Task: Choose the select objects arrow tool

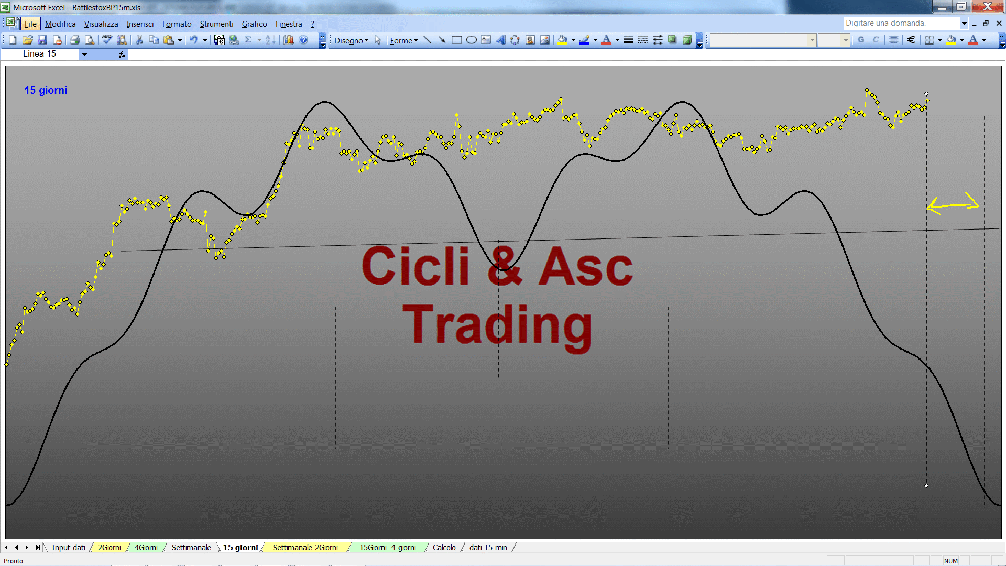Action: [x=378, y=40]
